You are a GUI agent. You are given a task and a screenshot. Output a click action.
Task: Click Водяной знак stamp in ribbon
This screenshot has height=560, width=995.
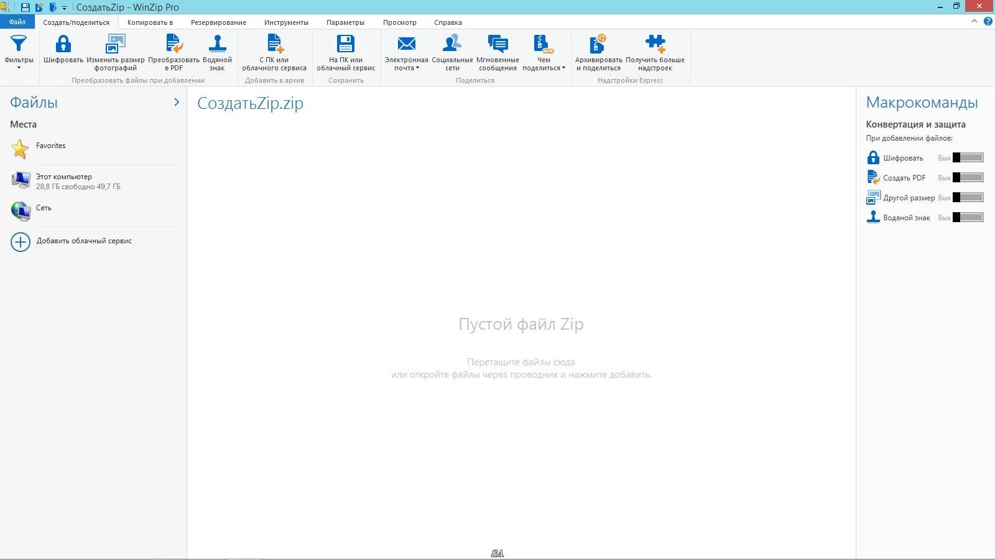[x=217, y=44]
